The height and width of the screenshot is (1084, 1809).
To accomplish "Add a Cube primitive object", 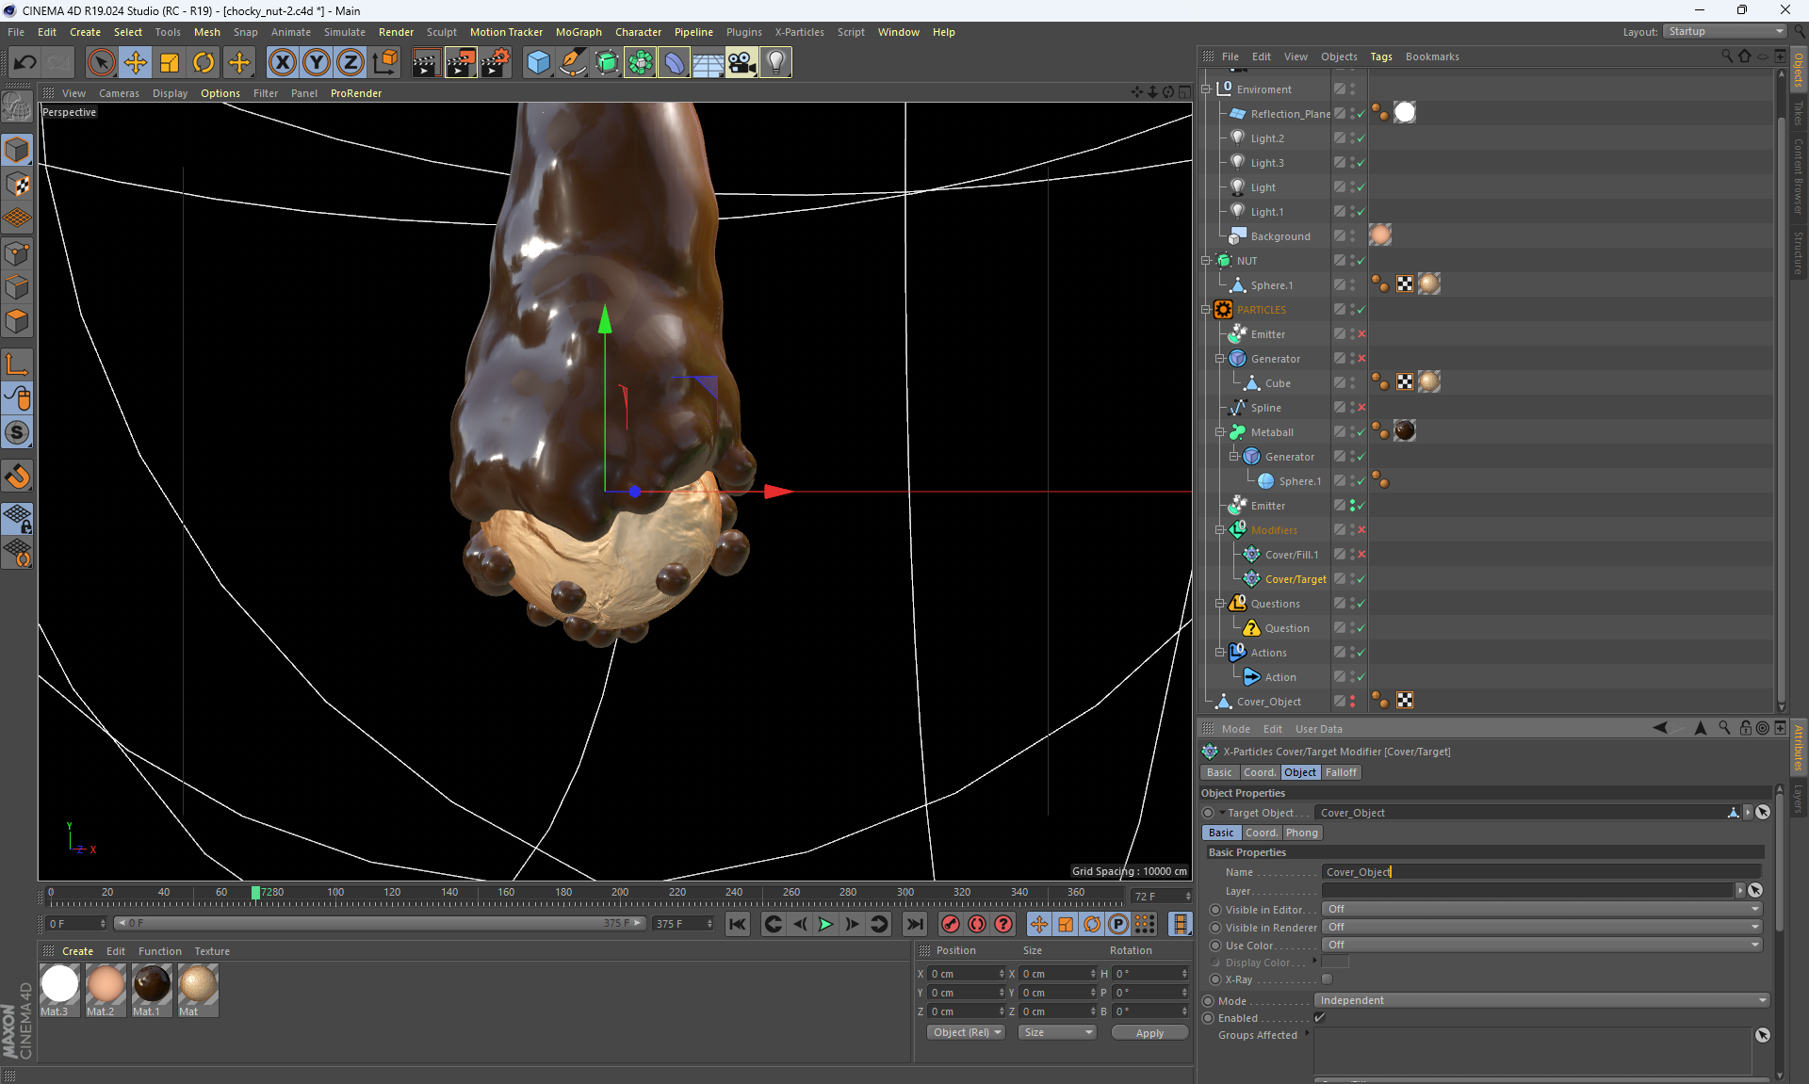I will (538, 63).
